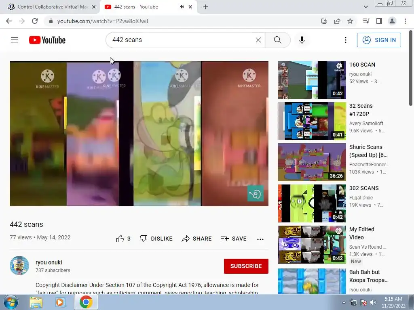The image size is (414, 310).
Task: Click FLgal Dixie channel name
Action: pos(361,198)
